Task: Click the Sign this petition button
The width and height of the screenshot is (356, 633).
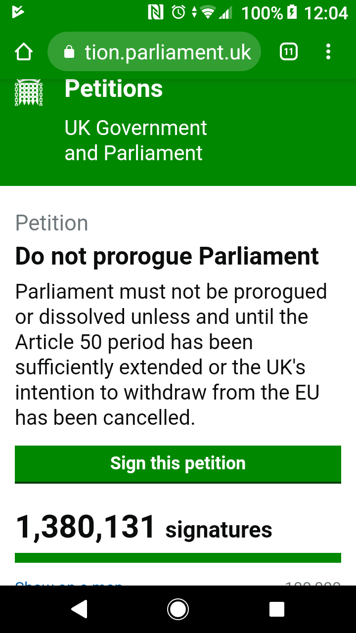Action: coord(178,464)
